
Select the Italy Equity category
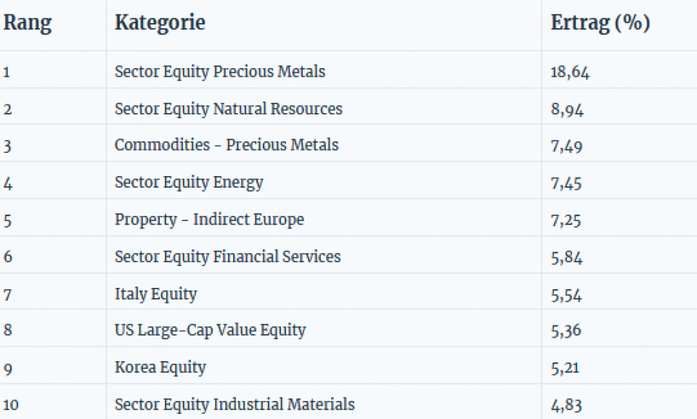155,294
